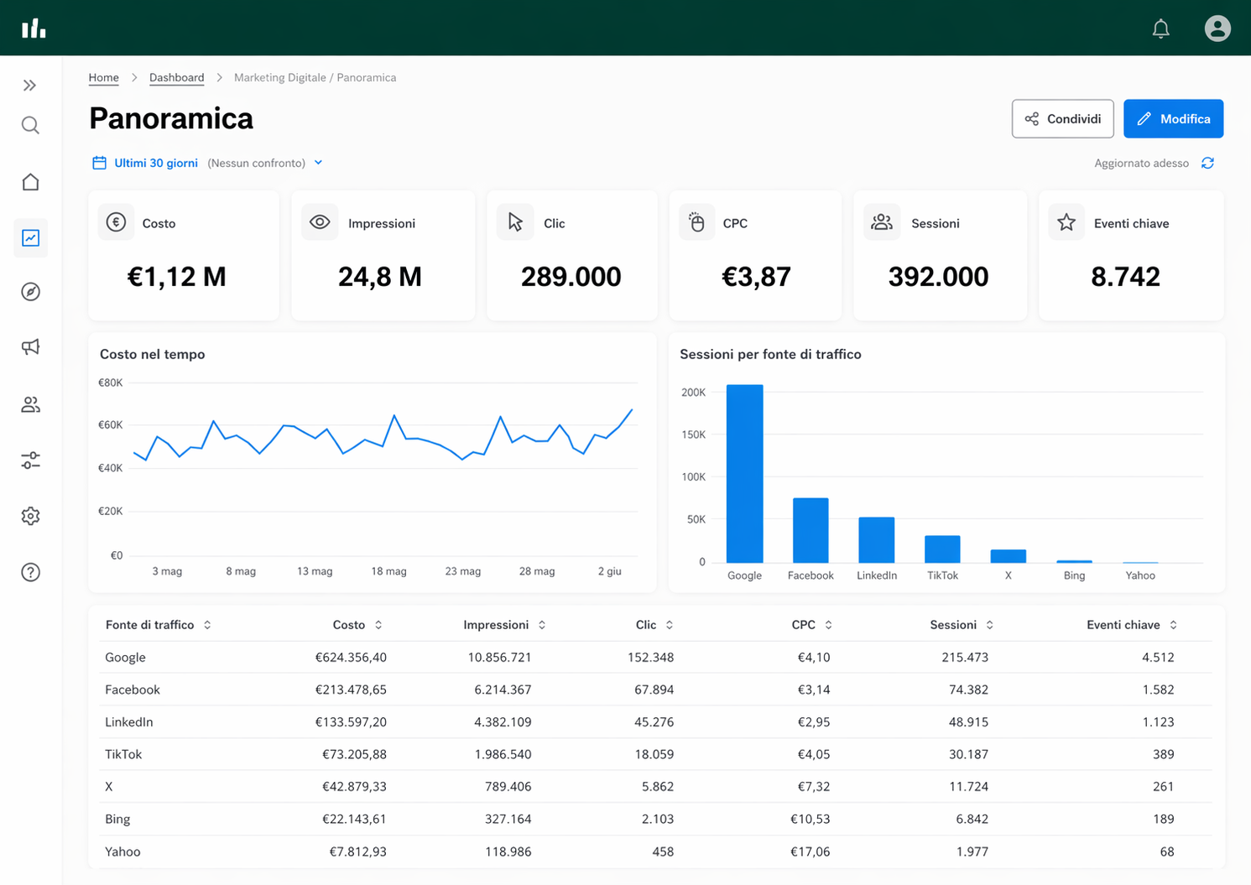Click the mouse icon on CPC card
This screenshot has height=885, width=1251.
[x=696, y=222]
